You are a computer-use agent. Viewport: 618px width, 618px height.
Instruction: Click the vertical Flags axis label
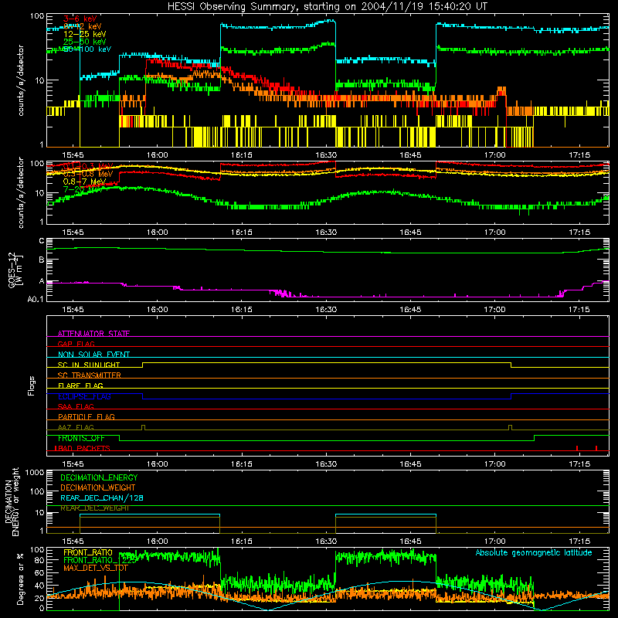coord(32,385)
